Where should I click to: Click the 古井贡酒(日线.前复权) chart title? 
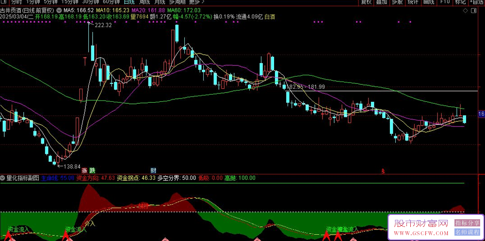point(28,10)
